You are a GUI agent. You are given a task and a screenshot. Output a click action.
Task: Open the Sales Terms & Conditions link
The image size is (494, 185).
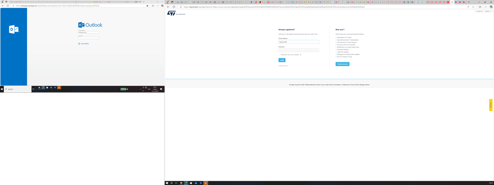pos(333,84)
